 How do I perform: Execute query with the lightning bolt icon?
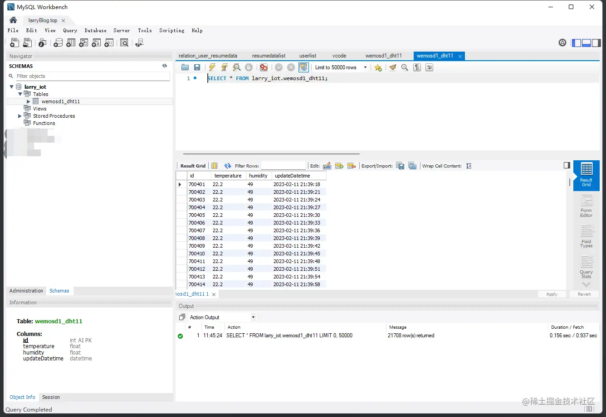coord(212,67)
